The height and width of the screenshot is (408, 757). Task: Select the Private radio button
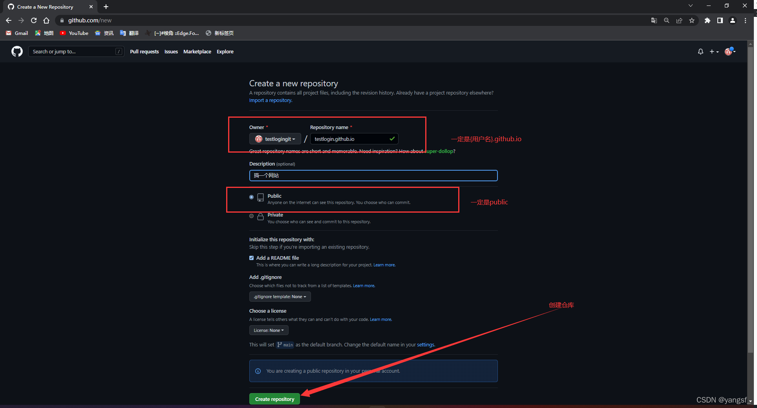click(252, 216)
